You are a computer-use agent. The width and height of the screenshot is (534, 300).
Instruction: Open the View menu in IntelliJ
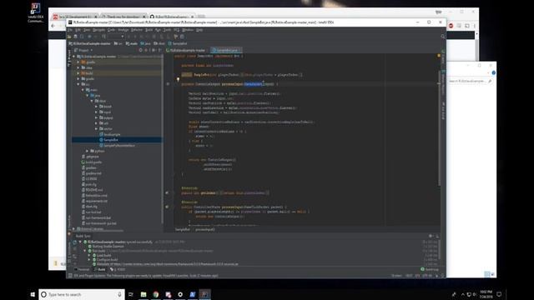pos(87,30)
